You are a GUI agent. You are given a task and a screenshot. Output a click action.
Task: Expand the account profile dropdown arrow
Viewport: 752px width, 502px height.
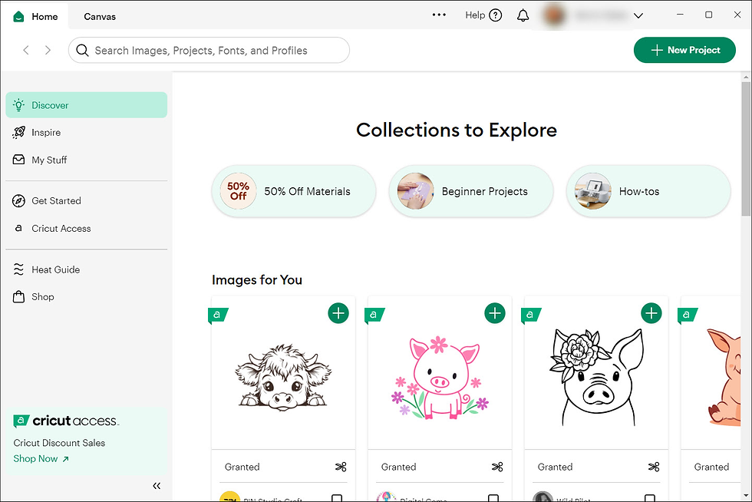[x=638, y=15]
